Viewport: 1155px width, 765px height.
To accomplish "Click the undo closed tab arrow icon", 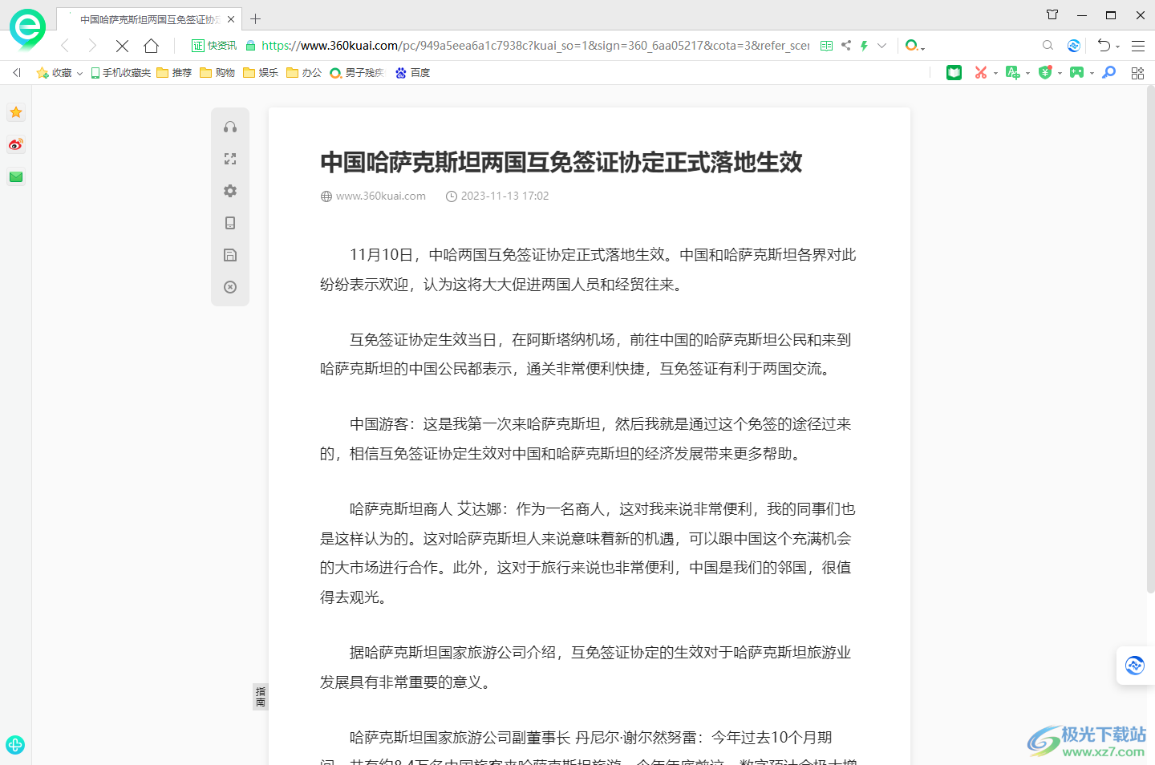I will [x=1104, y=46].
